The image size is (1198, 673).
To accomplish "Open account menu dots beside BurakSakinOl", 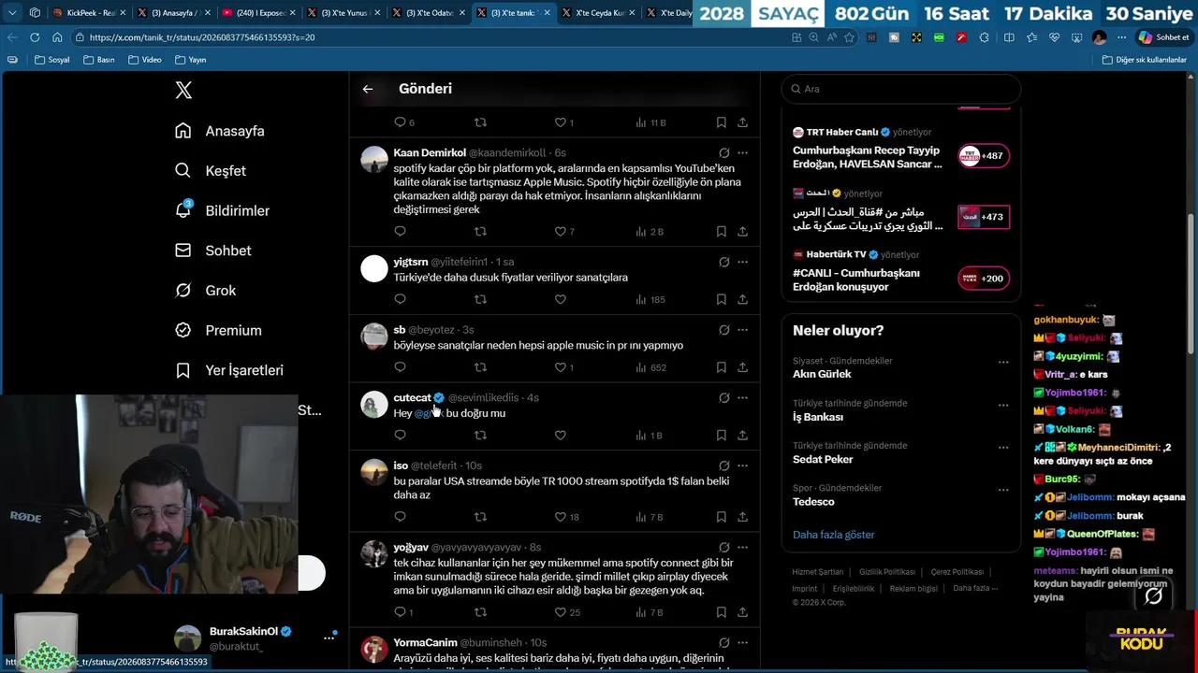I will coord(329,637).
